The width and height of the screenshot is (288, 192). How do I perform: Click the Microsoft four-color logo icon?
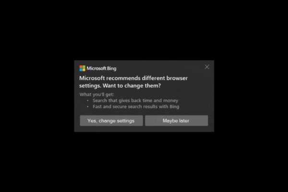point(83,68)
